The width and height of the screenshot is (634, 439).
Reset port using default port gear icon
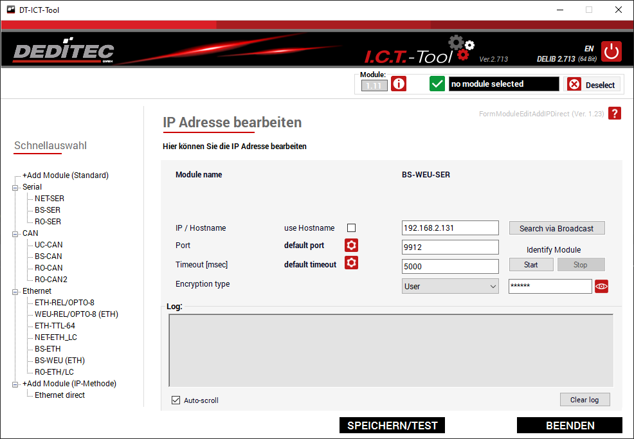coord(351,246)
